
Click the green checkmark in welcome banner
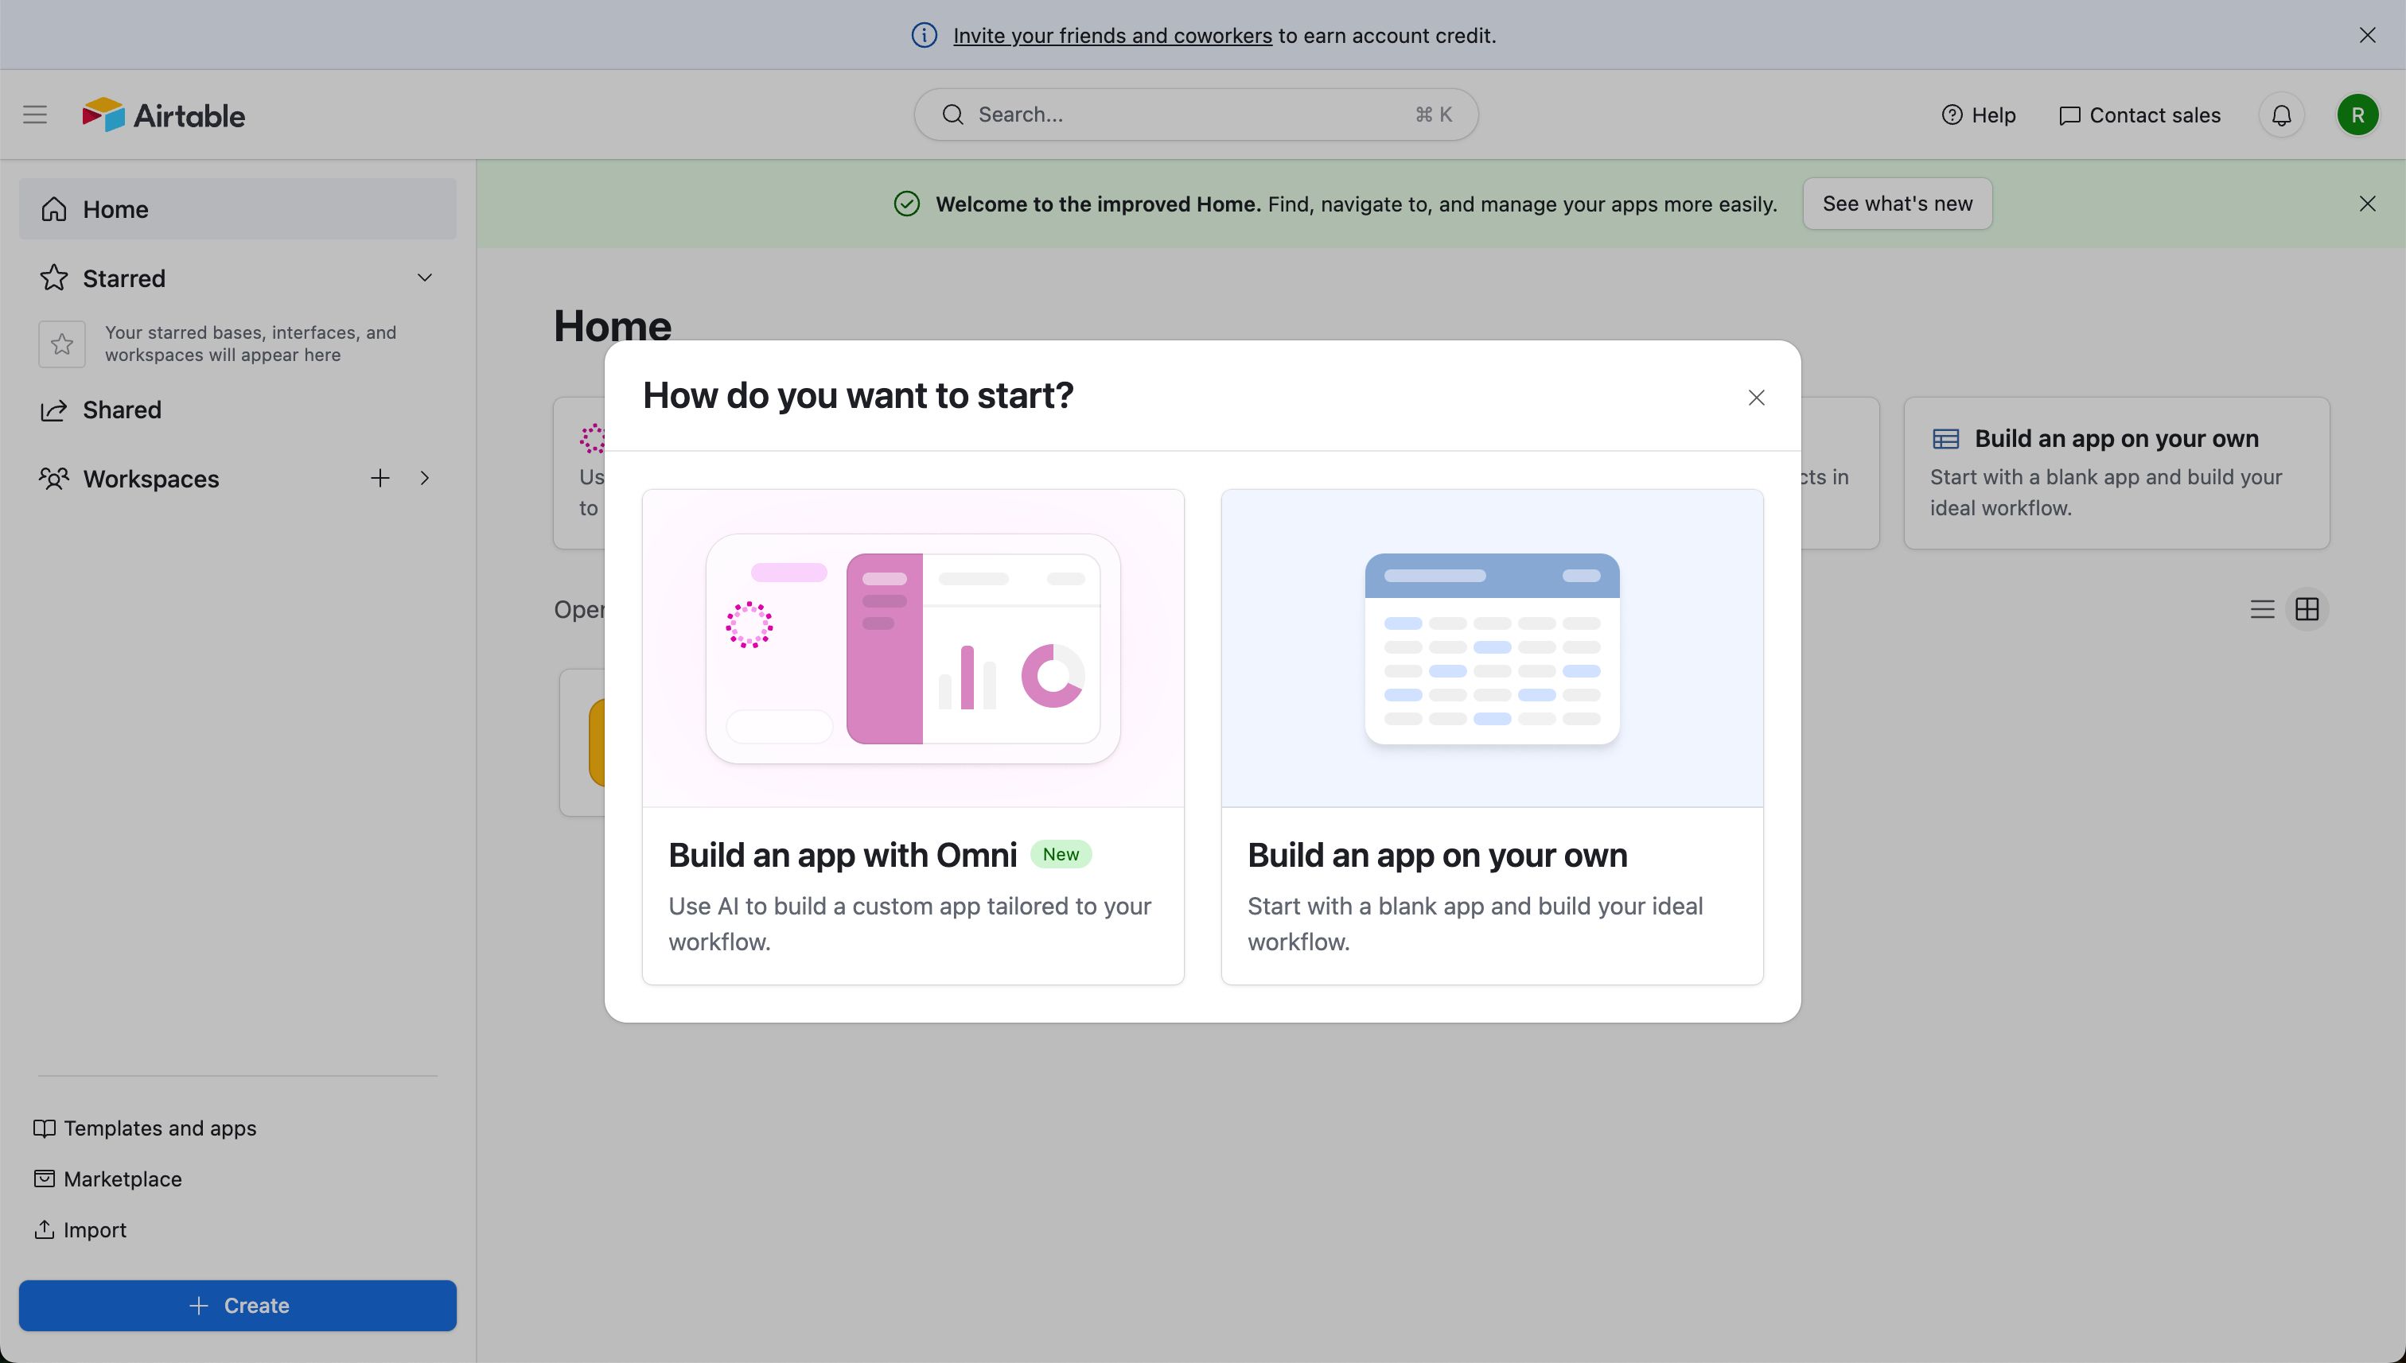tap(906, 203)
